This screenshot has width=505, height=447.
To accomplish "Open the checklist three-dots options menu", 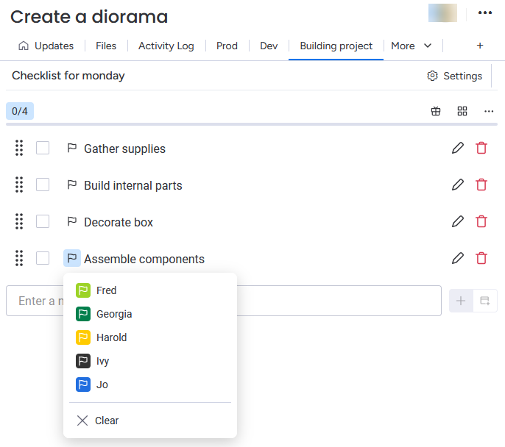I will [489, 111].
